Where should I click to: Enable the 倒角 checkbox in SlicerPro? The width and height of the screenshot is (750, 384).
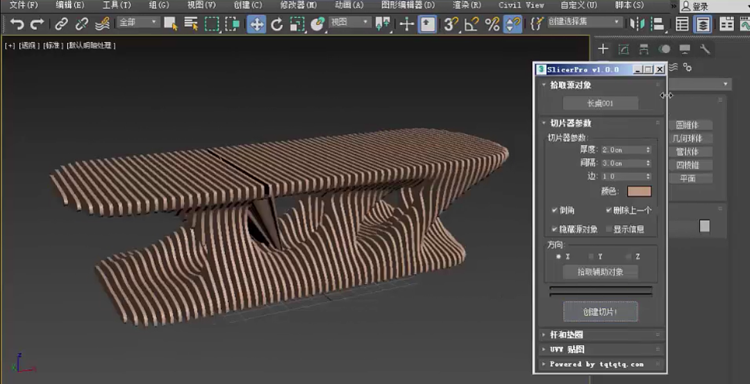[x=555, y=210]
